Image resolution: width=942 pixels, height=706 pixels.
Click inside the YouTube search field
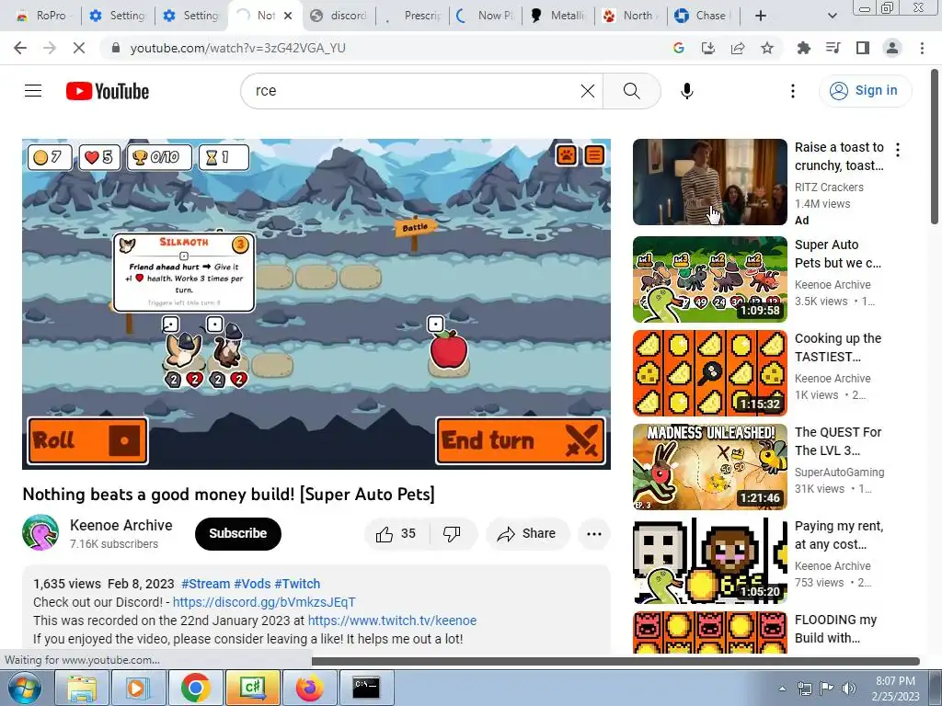click(415, 91)
